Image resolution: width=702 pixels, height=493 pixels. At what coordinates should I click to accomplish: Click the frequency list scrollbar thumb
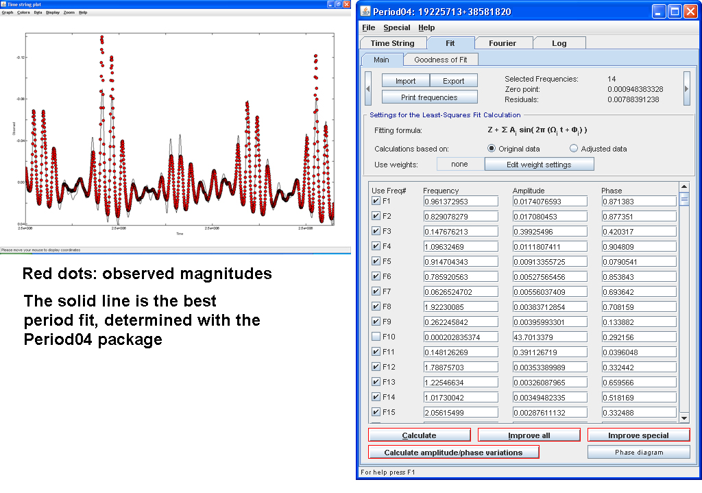coord(683,198)
